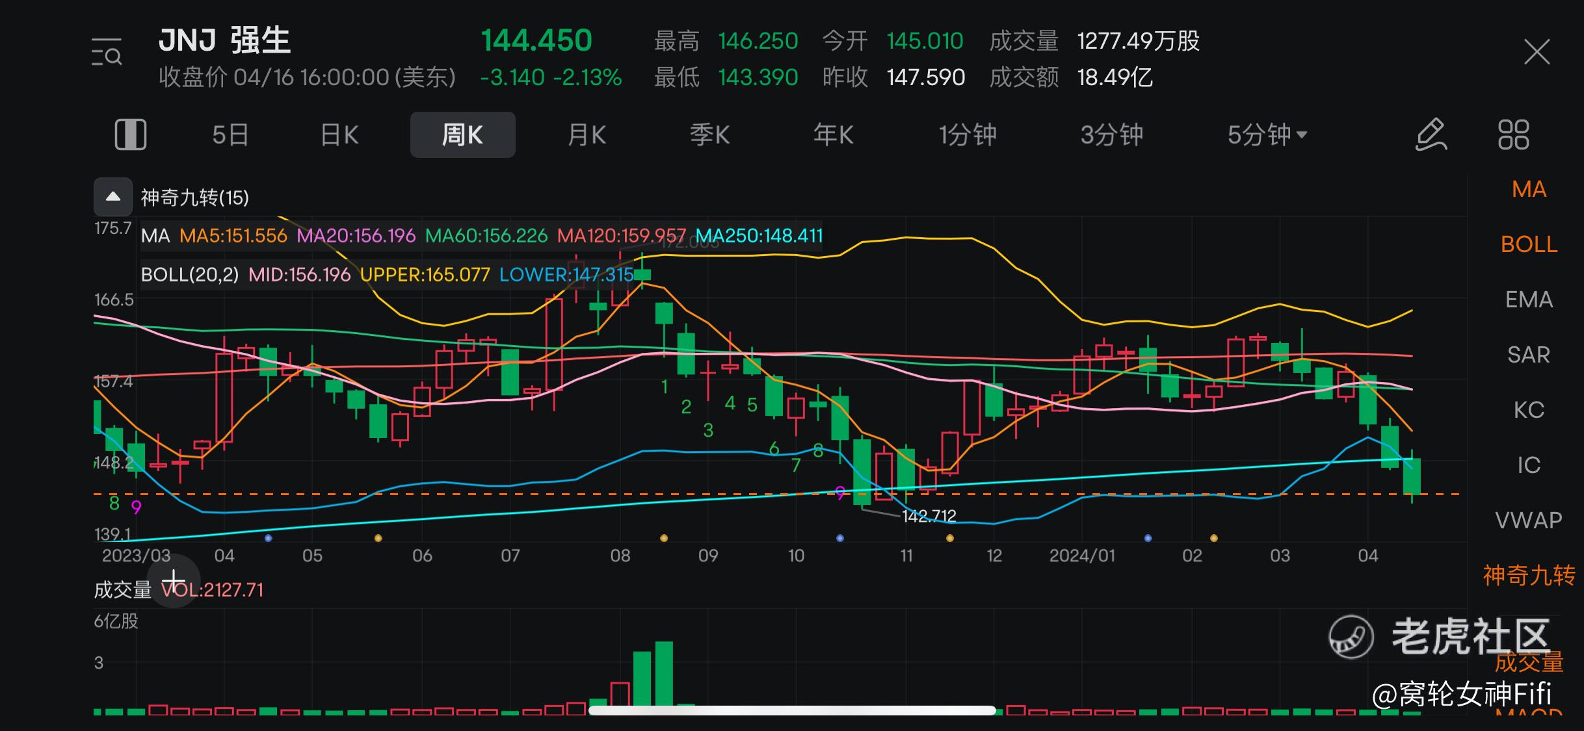The image size is (1584, 731).
Task: Click the 神奇九转(15) indicator label
Action: pos(195,198)
